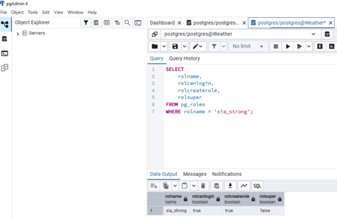This screenshot has height=219, width=337.
Task: Click the Stop query square button
Action: click(276, 46)
